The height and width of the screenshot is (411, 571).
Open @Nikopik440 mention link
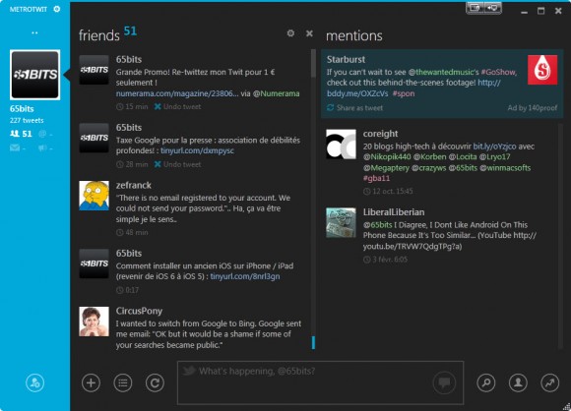[387, 156]
